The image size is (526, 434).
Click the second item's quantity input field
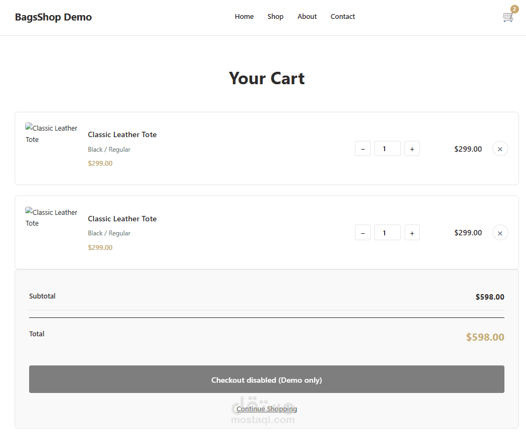click(387, 233)
